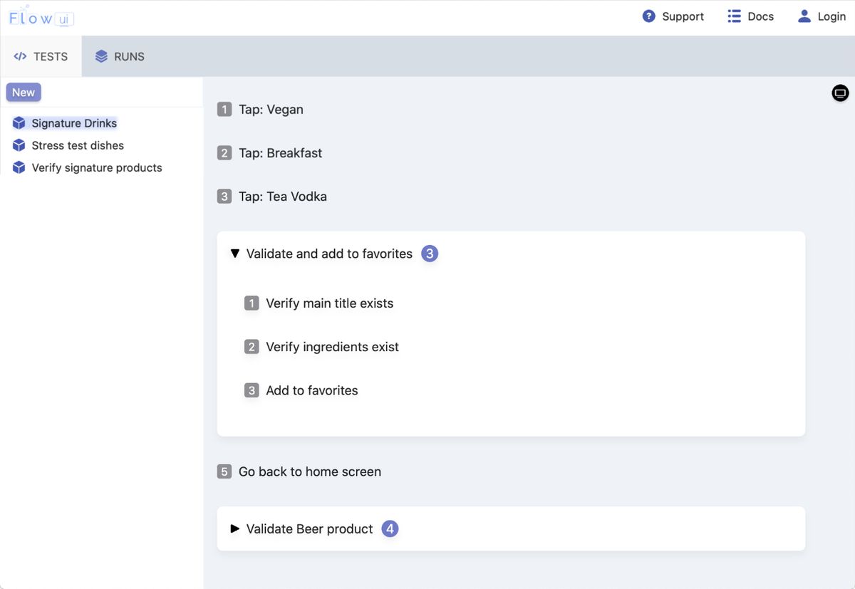
Task: Click the stacked layers icon on RUNS tab
Action: click(100, 56)
